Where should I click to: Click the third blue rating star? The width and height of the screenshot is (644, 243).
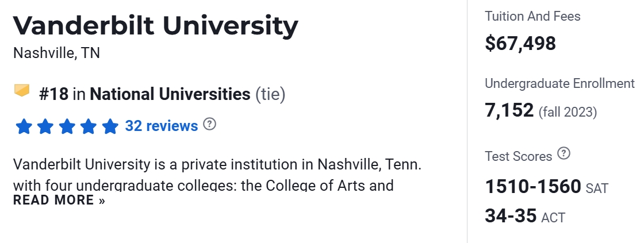click(67, 126)
